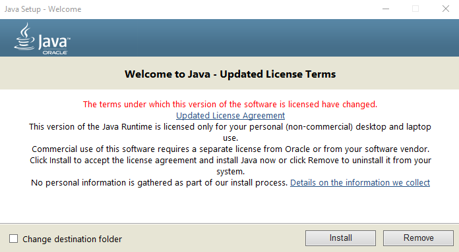Click Install to accept the license
Image resolution: width=459 pixels, height=252 pixels.
click(x=340, y=238)
